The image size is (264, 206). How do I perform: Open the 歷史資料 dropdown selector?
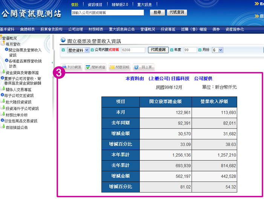point(78,50)
